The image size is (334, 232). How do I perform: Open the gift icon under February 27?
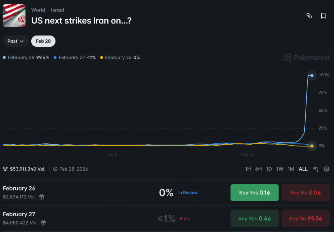point(43,223)
